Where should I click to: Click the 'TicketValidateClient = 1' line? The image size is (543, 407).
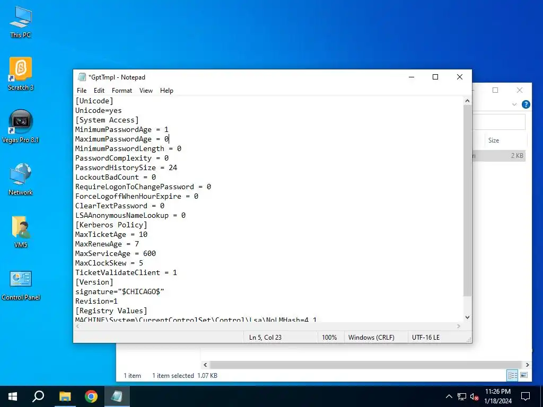click(126, 273)
